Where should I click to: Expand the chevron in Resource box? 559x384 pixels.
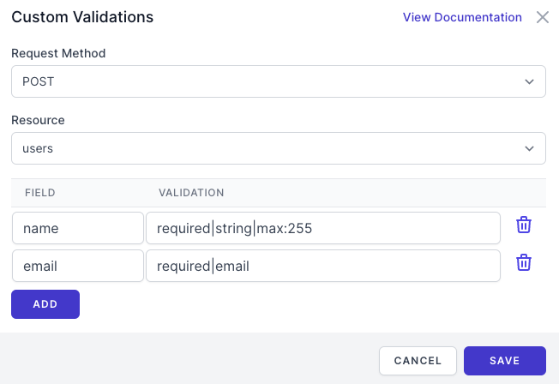pyautogui.click(x=529, y=148)
